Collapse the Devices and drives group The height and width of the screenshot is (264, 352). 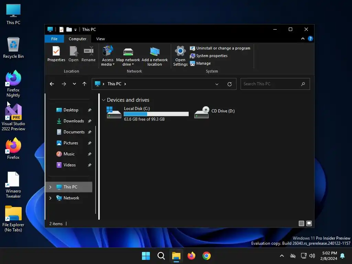coord(103,100)
